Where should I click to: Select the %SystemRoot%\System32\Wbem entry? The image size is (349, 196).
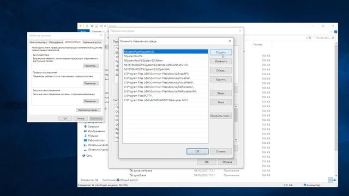(x=166, y=60)
